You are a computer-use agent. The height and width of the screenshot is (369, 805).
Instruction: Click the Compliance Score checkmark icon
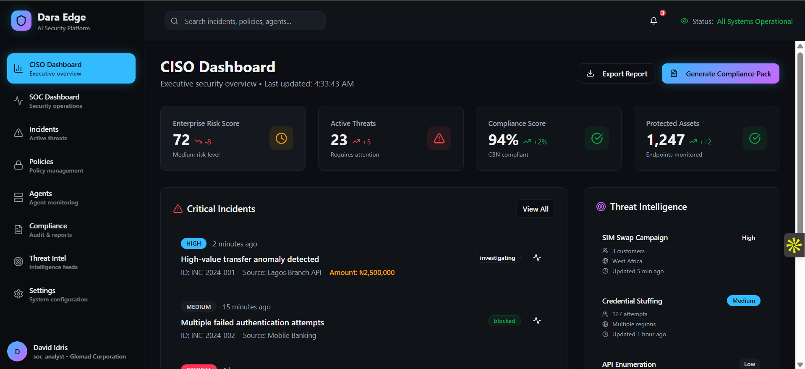point(597,138)
